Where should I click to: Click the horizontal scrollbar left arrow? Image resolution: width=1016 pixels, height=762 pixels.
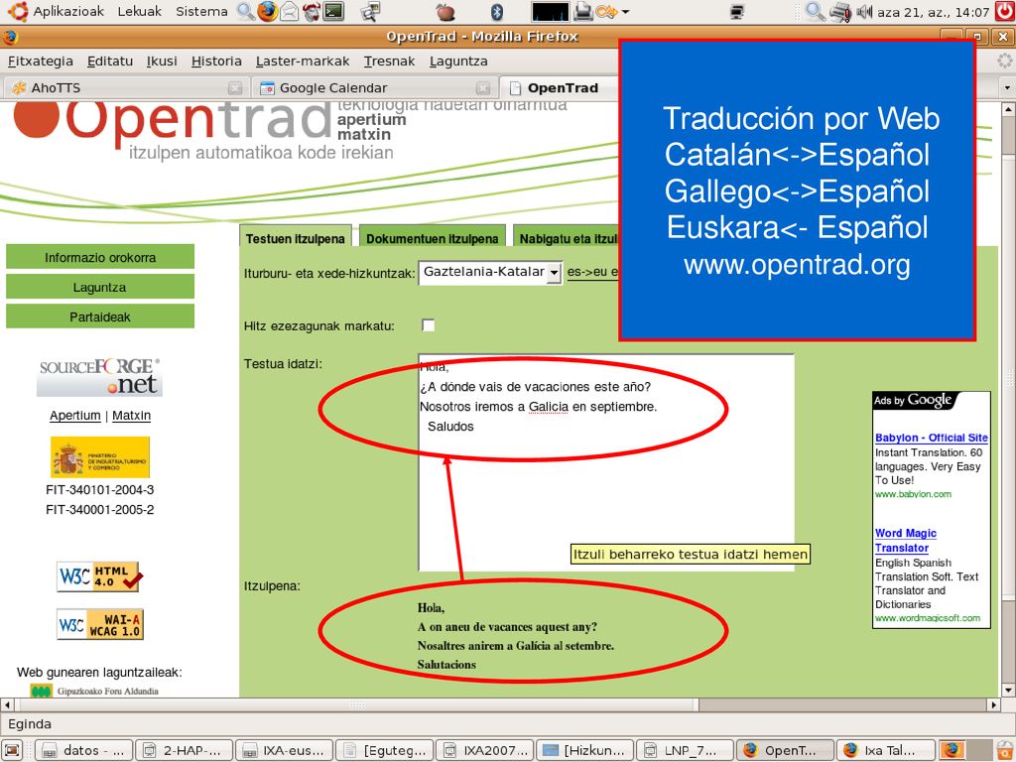[7, 704]
